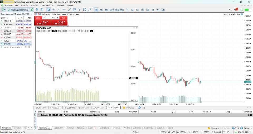Screen dimensions: 253x134
Task: Open the search magnifier in toolbar
Action: 230,10
